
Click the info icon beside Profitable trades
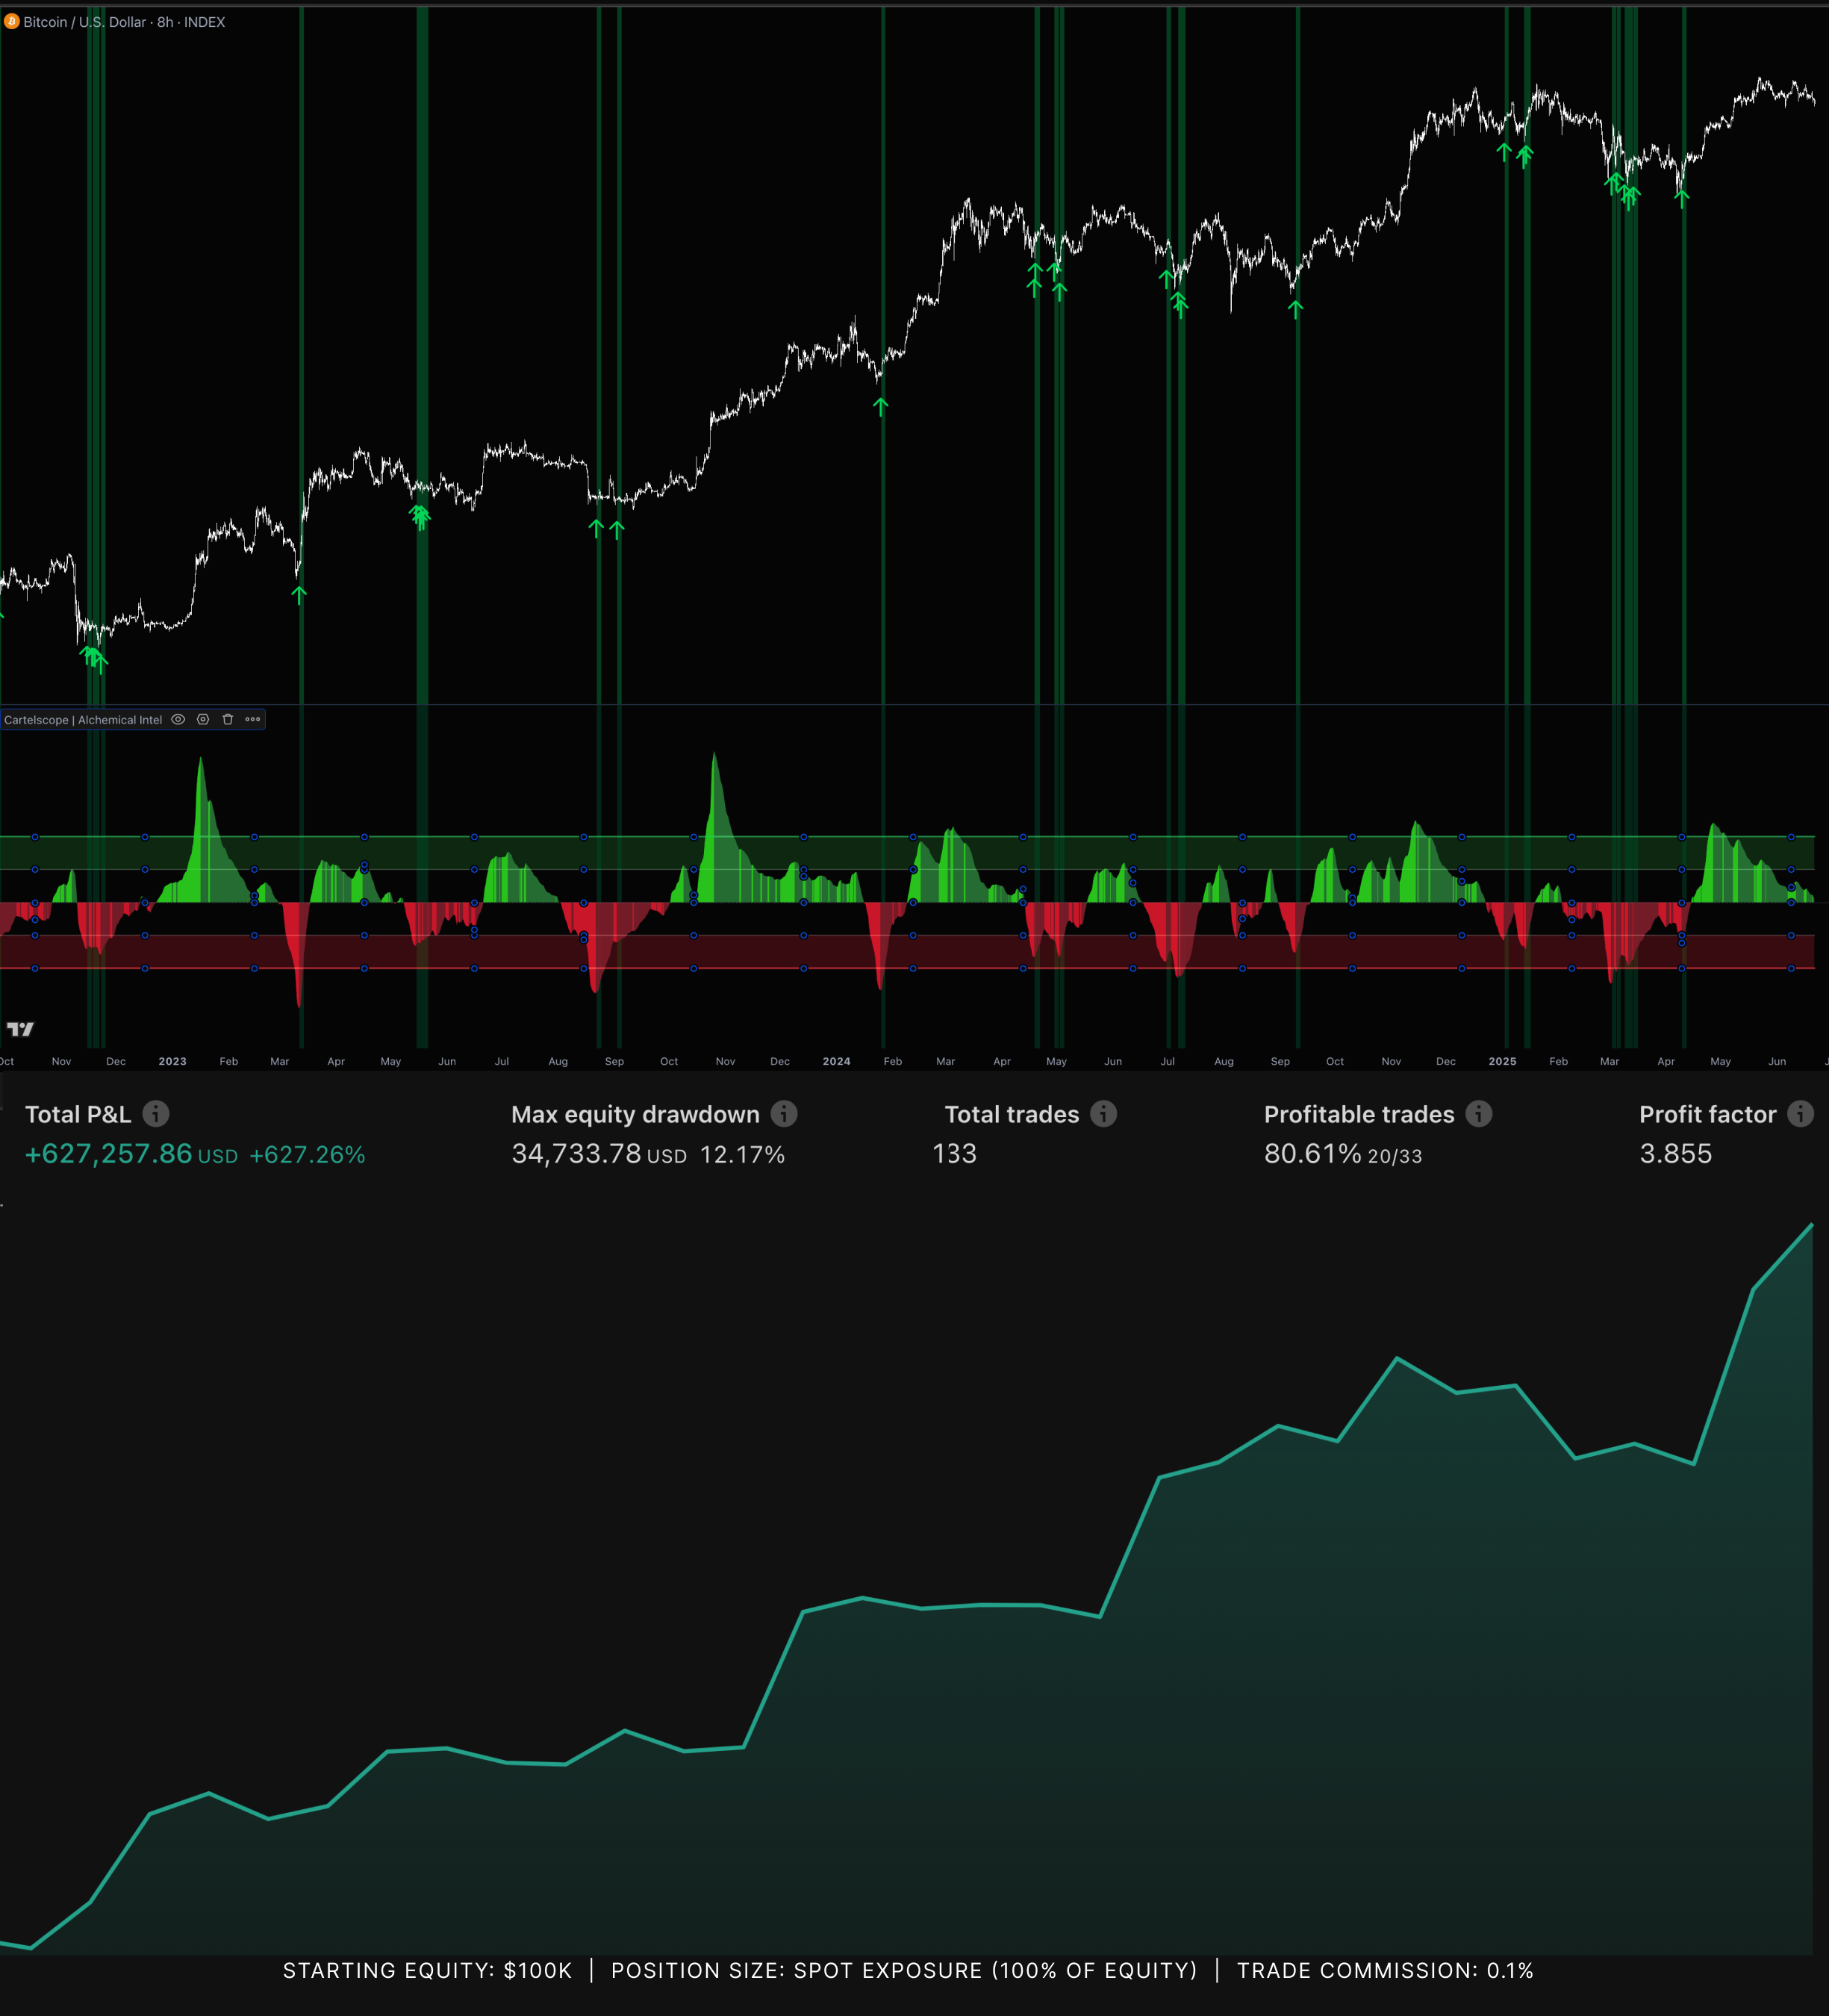pos(1479,1113)
